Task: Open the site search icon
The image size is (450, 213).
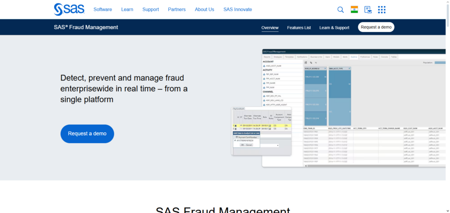Action: click(x=341, y=10)
